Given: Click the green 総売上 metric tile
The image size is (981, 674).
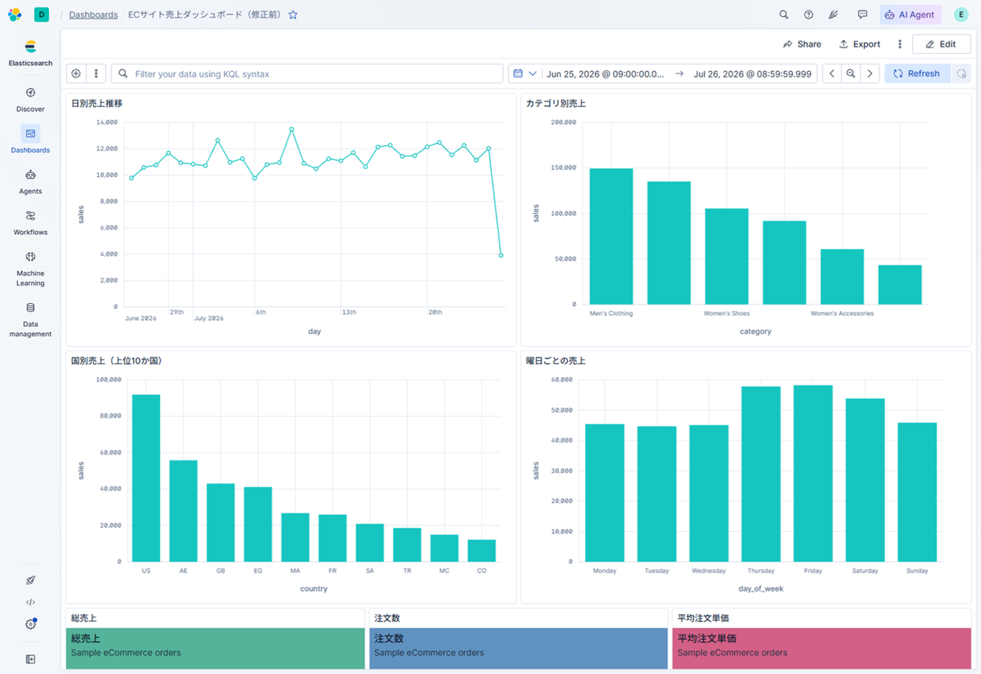Looking at the screenshot, I should click(215, 648).
